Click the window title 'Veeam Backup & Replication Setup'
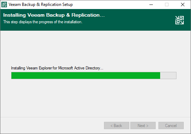 [x=41, y=5]
